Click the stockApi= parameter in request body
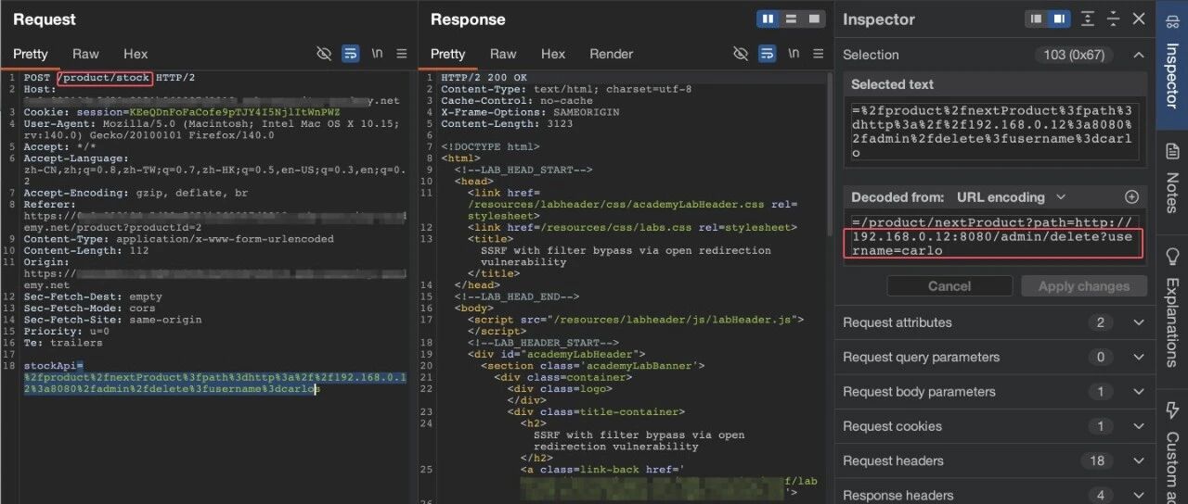Screen dimensions: 1188x504 [x=54, y=366]
